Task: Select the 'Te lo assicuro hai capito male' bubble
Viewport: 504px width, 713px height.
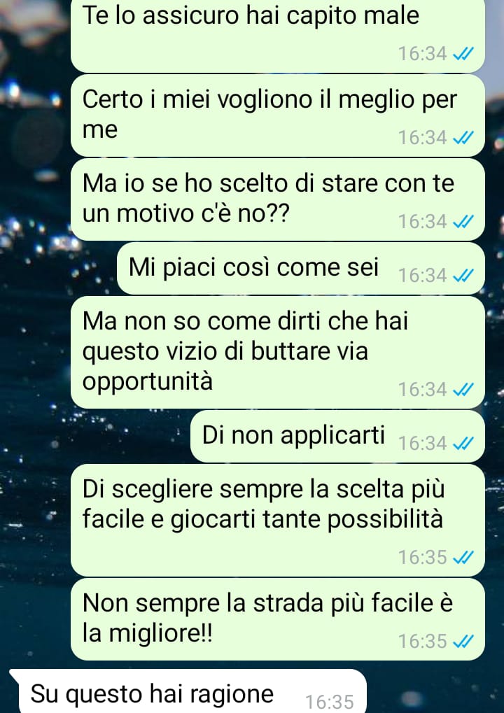Action: [x=277, y=36]
